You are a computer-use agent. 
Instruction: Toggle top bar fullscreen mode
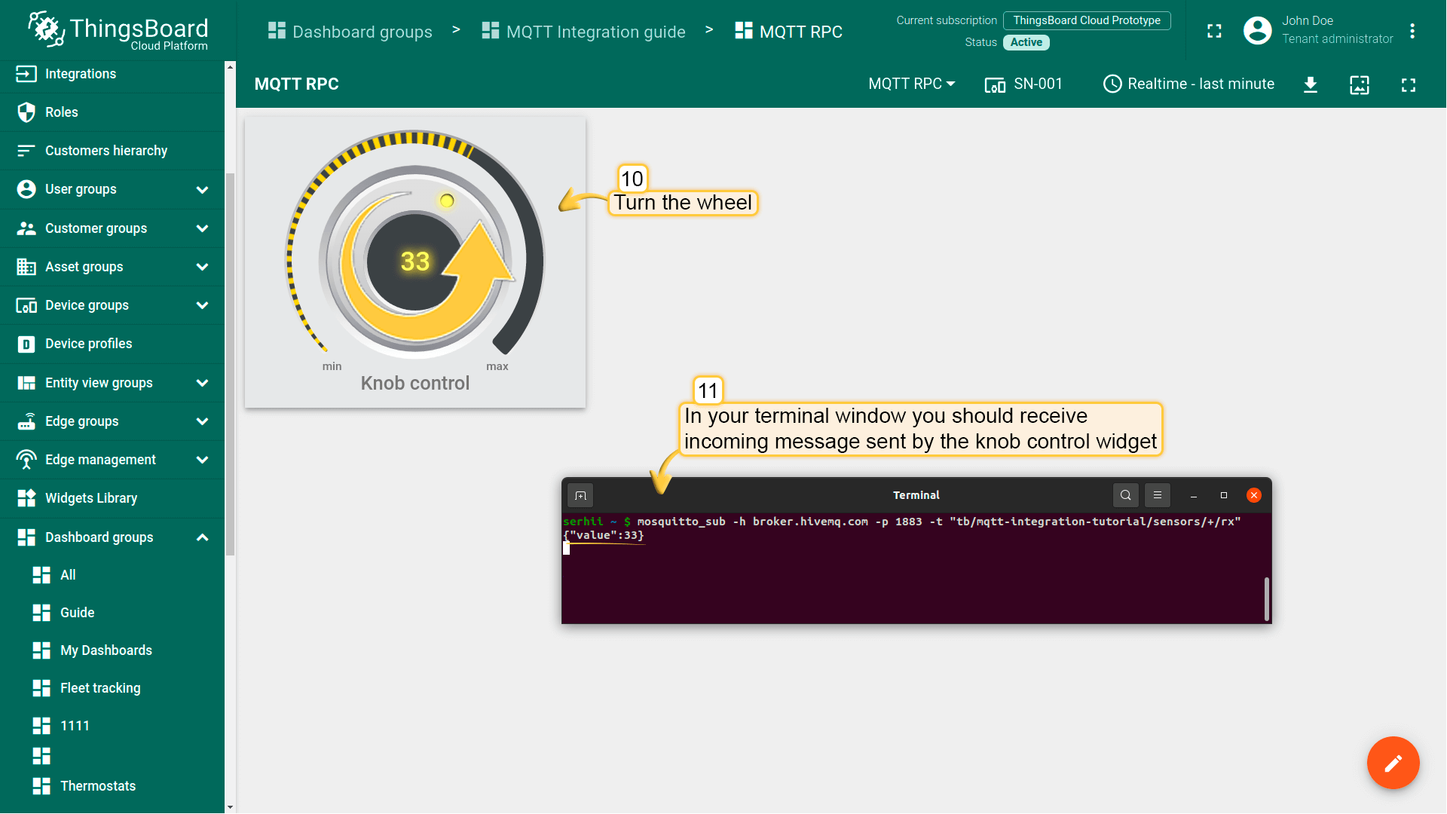click(1214, 31)
